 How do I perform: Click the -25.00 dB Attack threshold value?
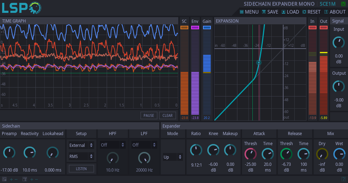click(x=251, y=167)
